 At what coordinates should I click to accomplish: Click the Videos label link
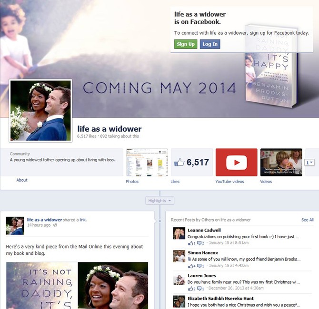(266, 182)
